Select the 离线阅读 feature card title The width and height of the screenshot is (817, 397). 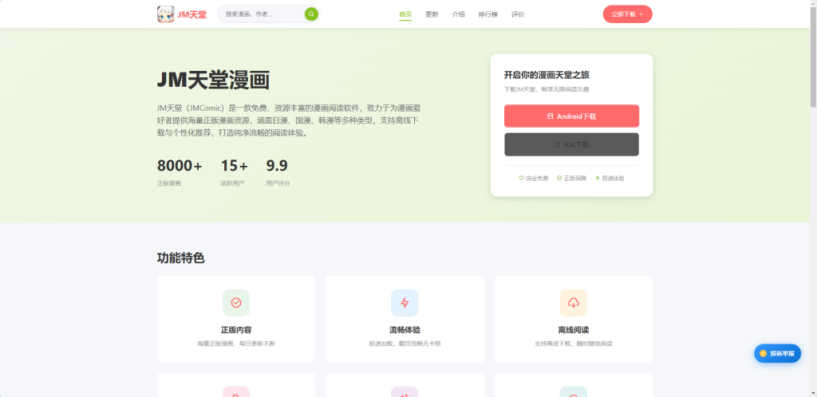coord(573,330)
